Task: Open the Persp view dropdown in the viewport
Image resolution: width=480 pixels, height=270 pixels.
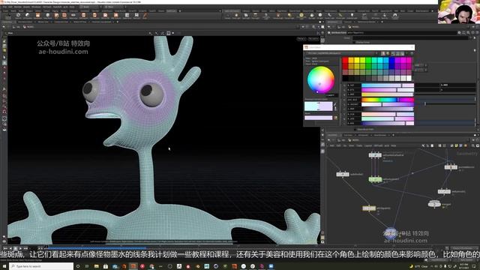Action: (301, 39)
